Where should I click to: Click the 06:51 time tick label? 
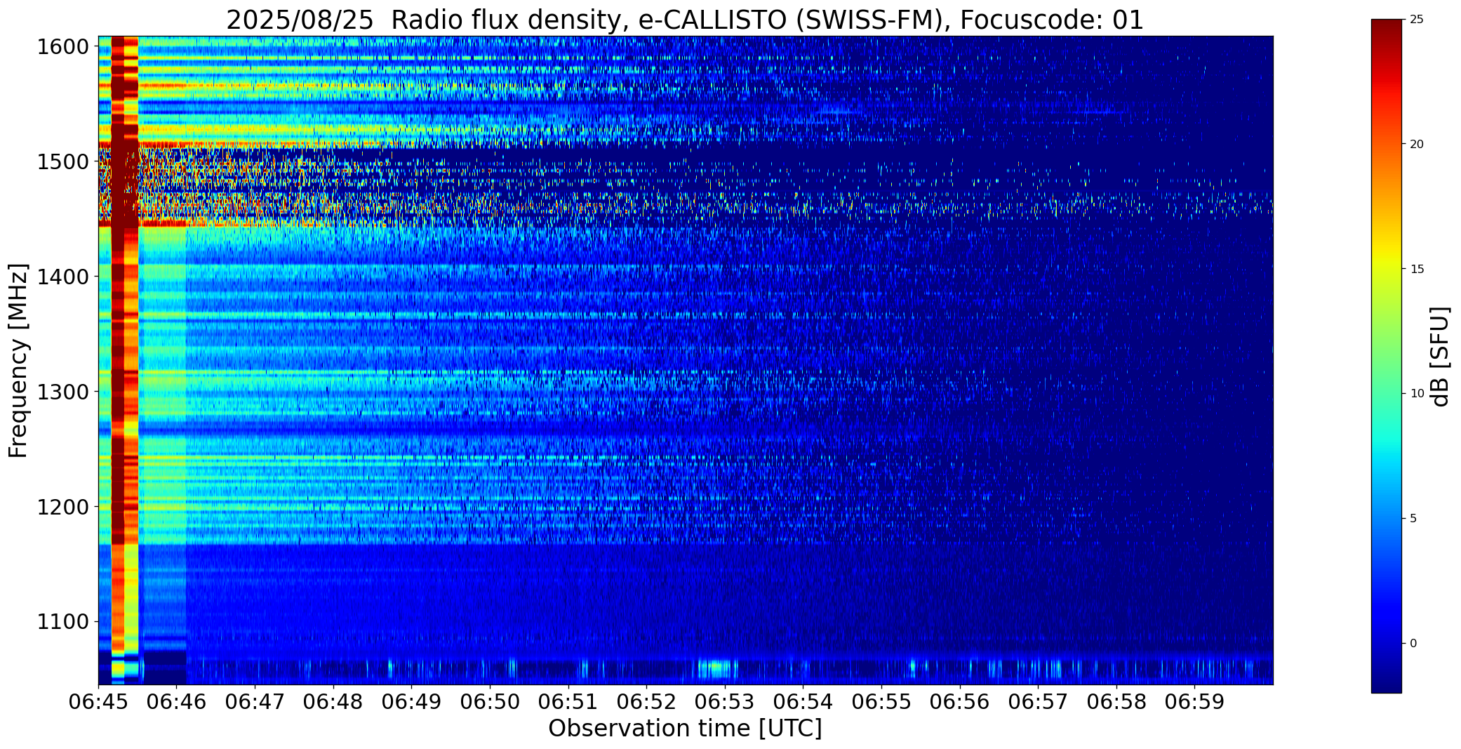pos(568,702)
